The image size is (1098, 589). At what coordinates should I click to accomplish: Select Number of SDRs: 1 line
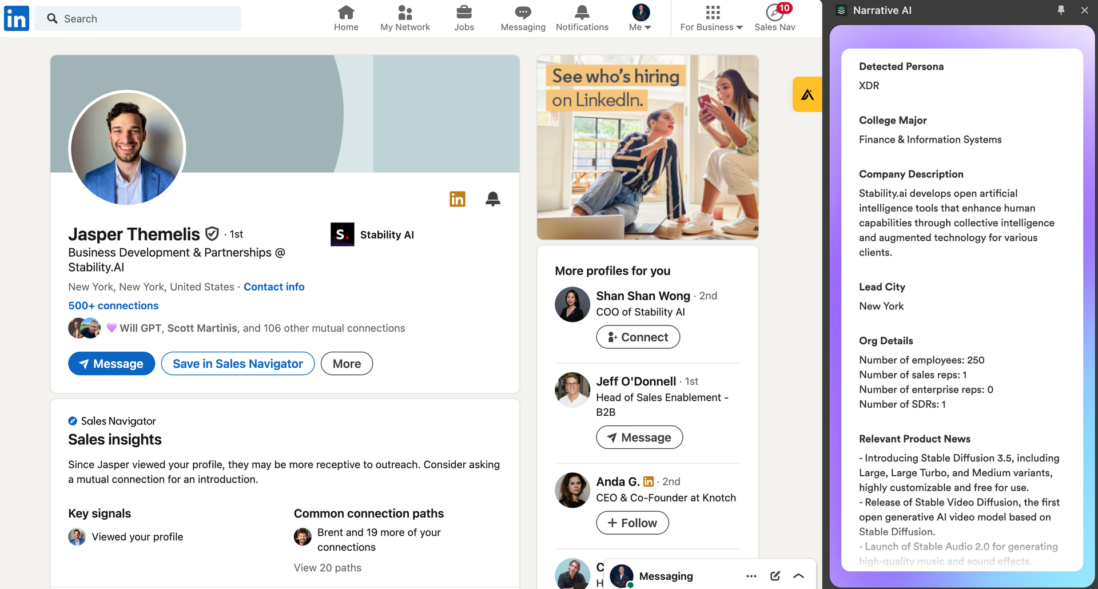click(902, 404)
